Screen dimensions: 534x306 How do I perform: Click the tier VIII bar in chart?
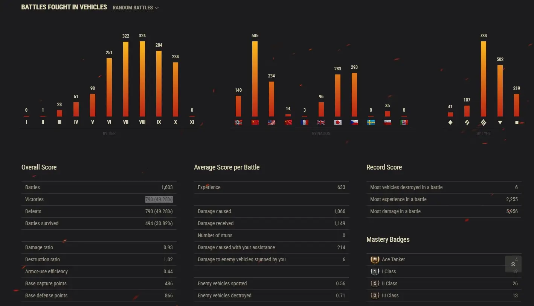[x=142, y=79]
